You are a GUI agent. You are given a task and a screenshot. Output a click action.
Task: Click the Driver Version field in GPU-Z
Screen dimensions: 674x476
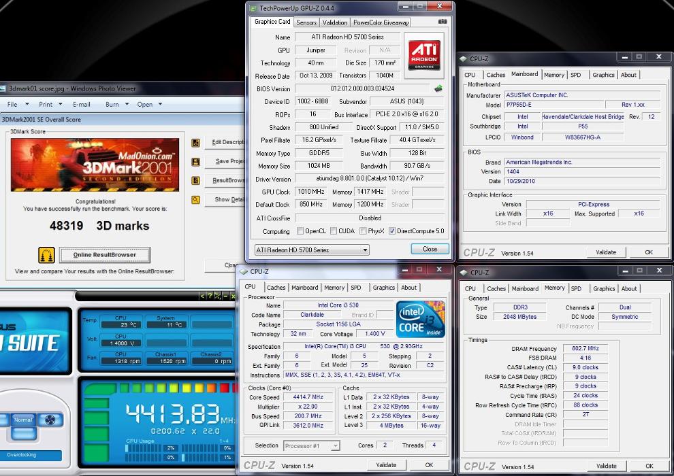coord(370,178)
